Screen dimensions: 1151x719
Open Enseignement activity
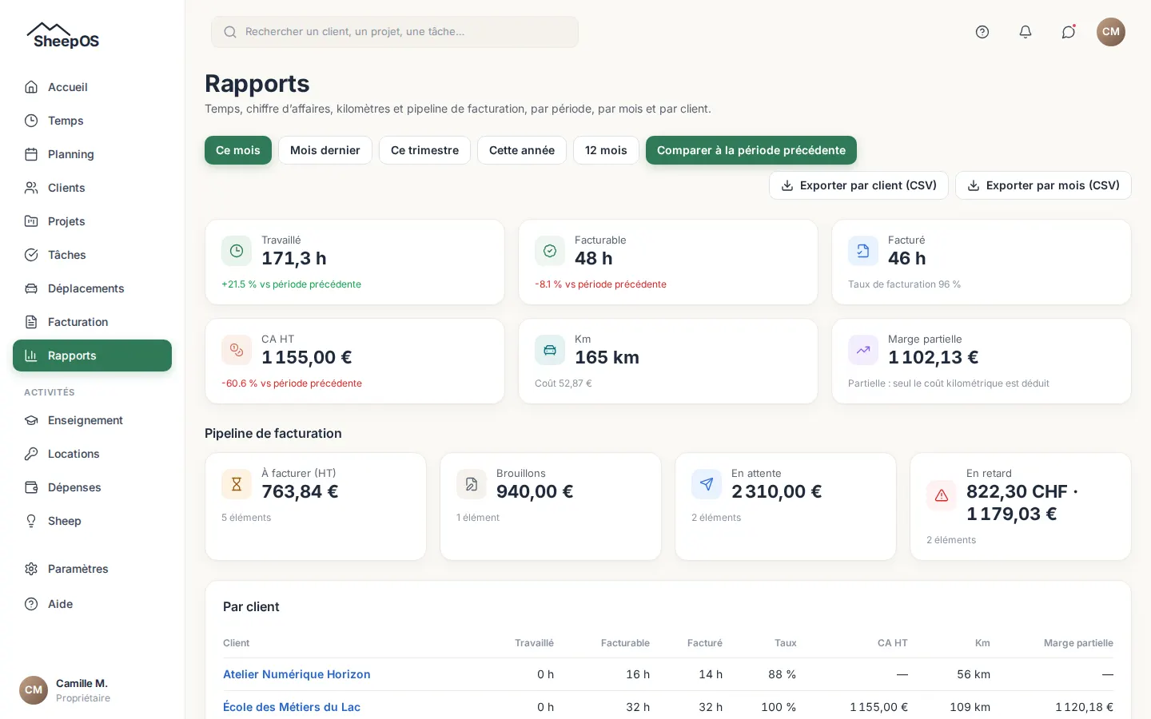[x=92, y=420]
